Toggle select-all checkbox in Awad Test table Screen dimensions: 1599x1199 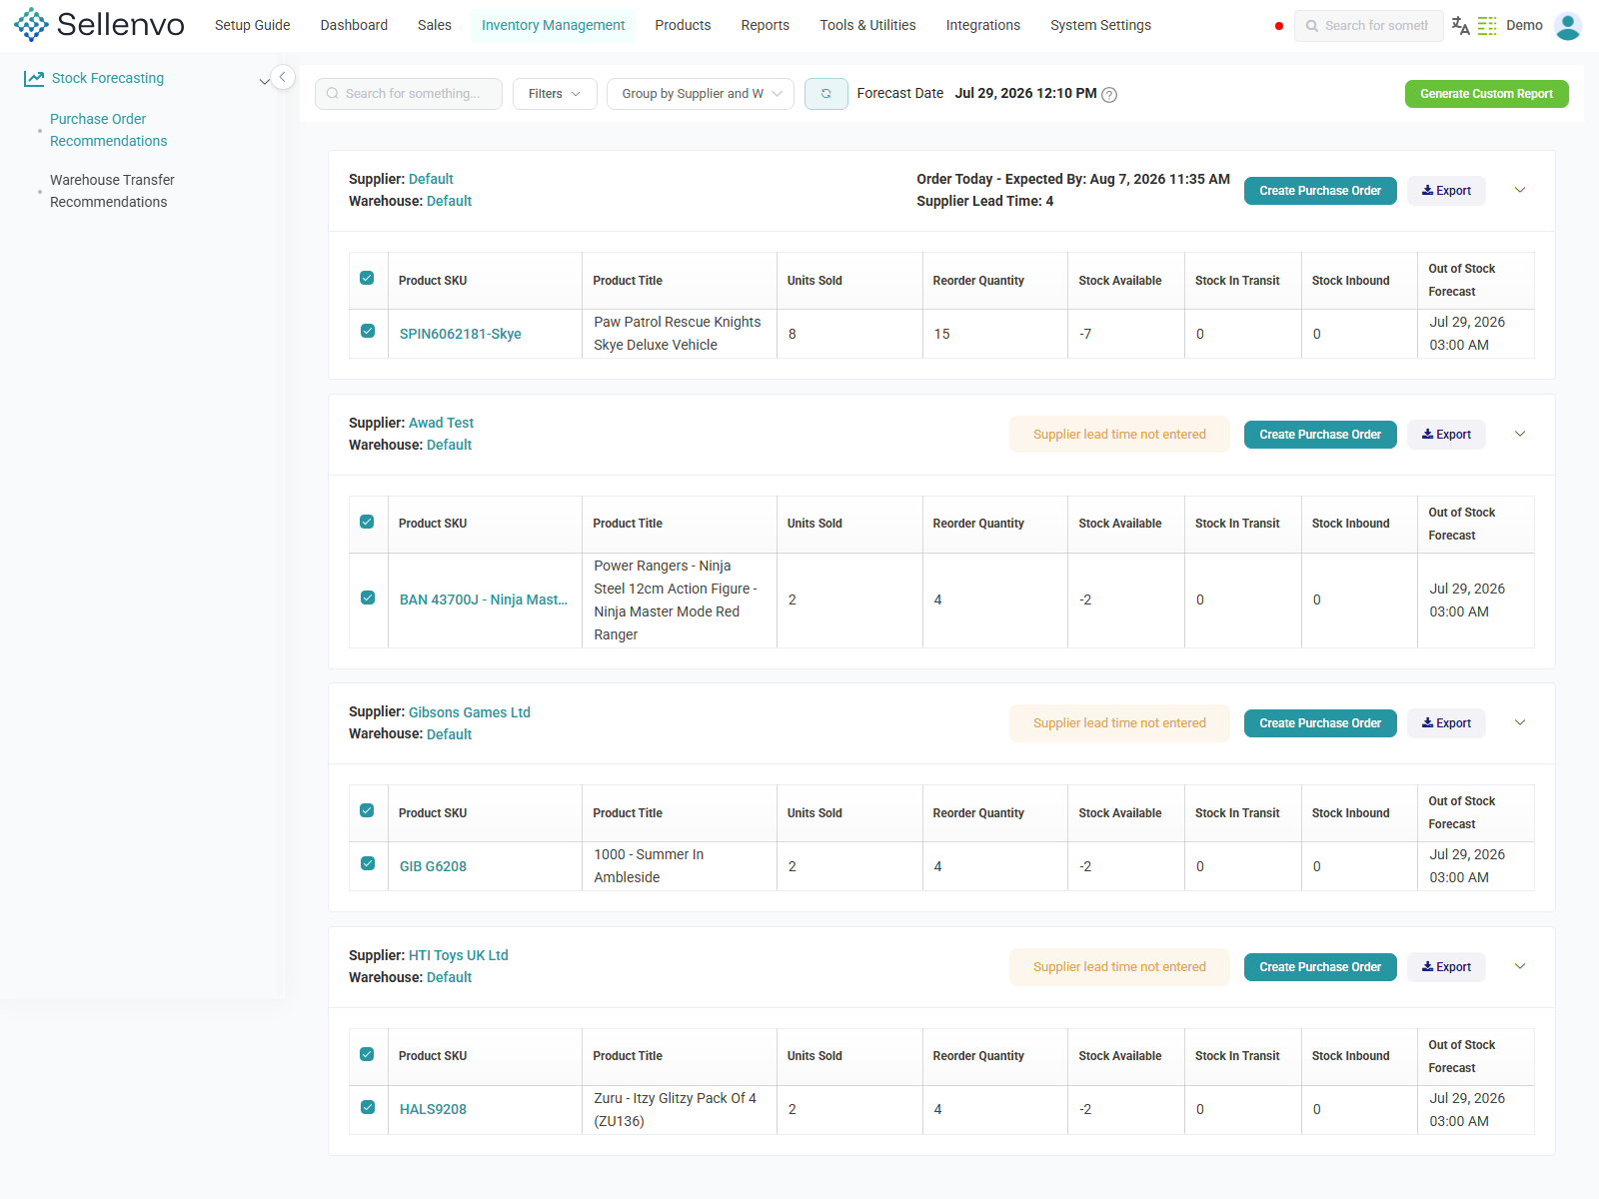367,522
